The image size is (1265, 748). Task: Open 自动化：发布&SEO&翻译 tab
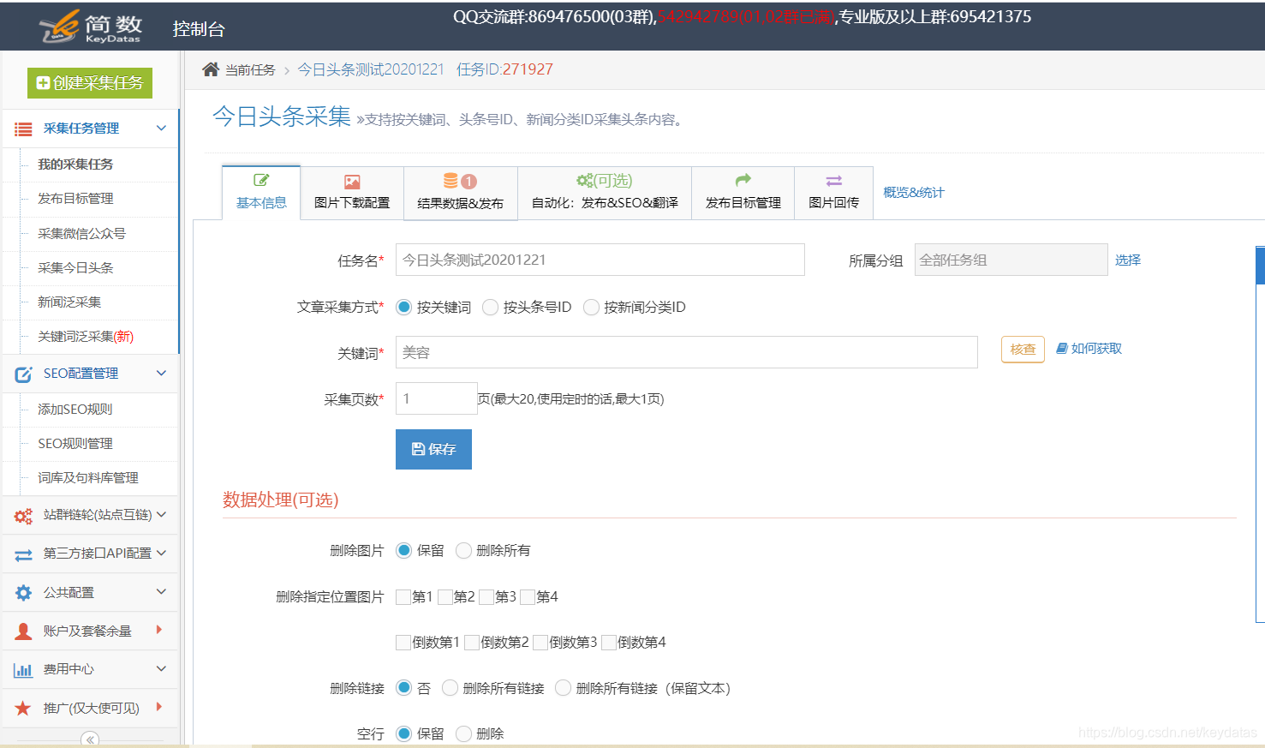pyautogui.click(x=605, y=193)
